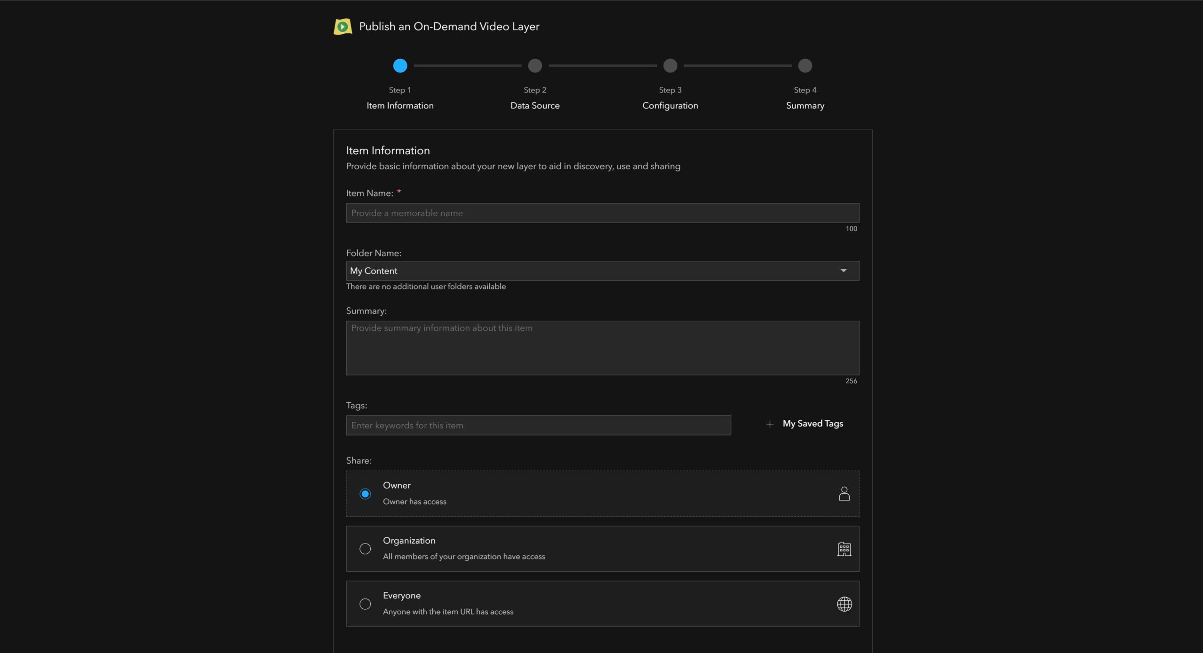Go to the Data Source step label
Image resolution: width=1203 pixels, height=653 pixels.
click(x=535, y=106)
